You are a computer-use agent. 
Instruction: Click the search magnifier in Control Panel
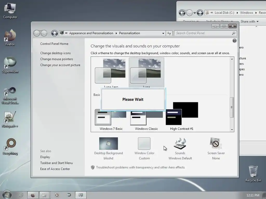click(234, 33)
